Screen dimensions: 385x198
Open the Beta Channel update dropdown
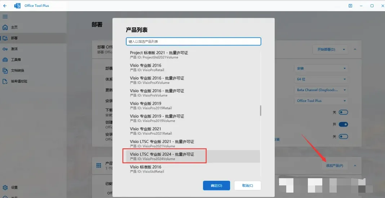pos(321,90)
